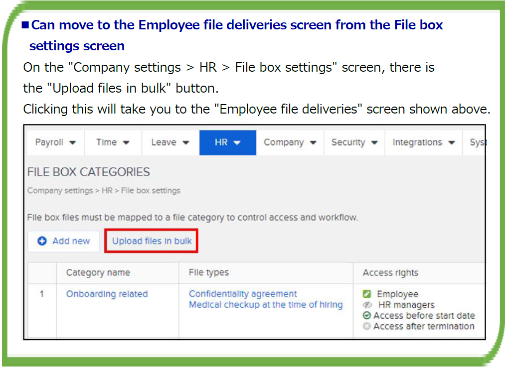Open the Confidentiality agreement file type
The width and height of the screenshot is (506, 368).
tap(243, 294)
